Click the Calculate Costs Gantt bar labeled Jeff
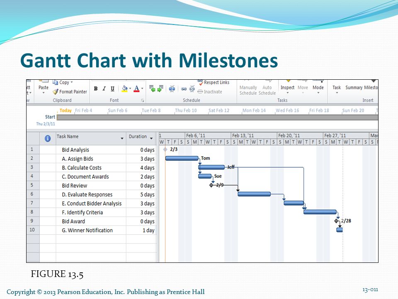Viewport: 398px width, 299px height. click(x=211, y=167)
